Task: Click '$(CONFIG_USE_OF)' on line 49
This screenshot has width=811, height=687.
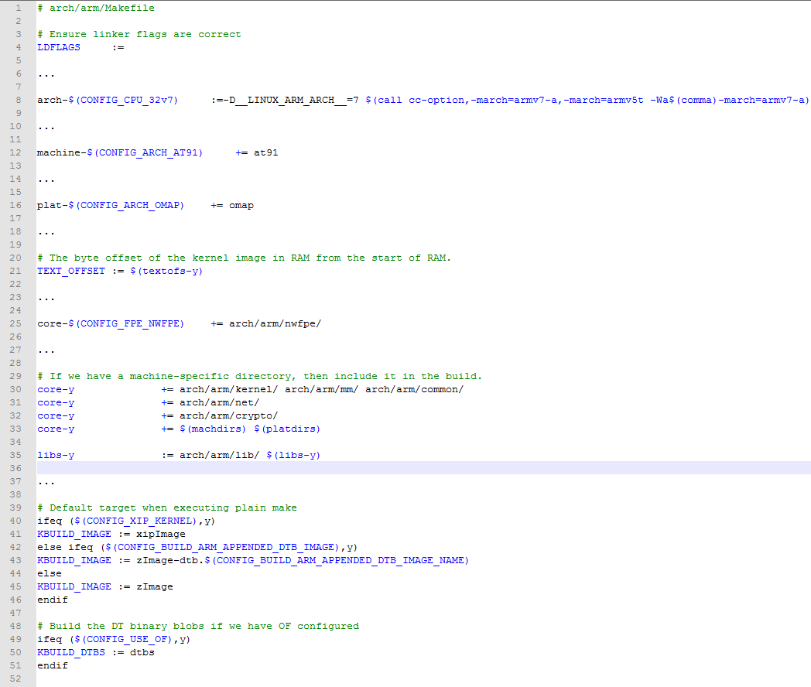Action: click(123, 640)
